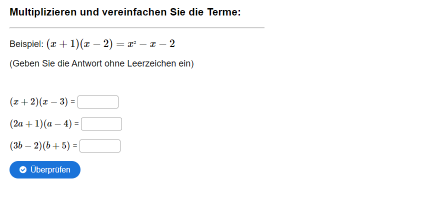Select the input box for (2a+1)(a−4)
The height and width of the screenshot is (205, 432).
point(101,124)
